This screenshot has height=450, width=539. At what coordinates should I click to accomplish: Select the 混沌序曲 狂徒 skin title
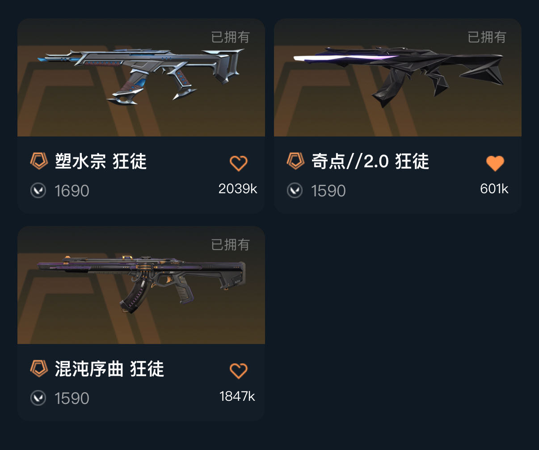tap(109, 369)
